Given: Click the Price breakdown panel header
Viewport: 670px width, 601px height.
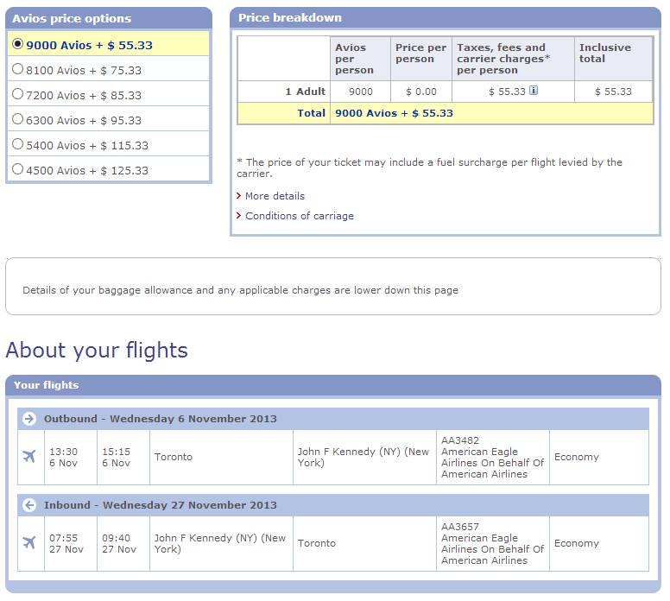Looking at the screenshot, I should pos(446,17).
